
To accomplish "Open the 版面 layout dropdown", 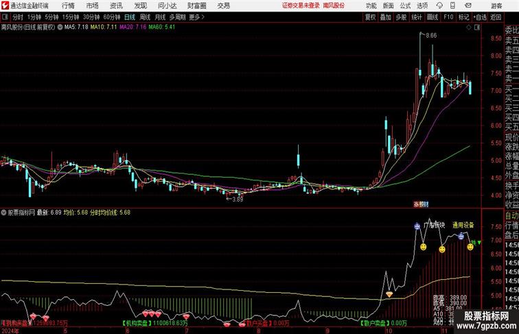I will [x=388, y=6].
